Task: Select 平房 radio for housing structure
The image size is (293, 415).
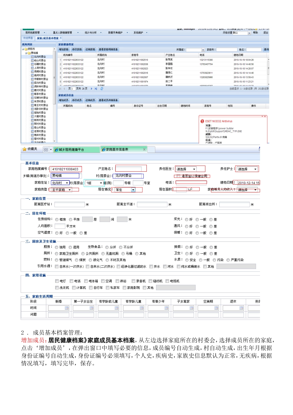Action: (71, 220)
